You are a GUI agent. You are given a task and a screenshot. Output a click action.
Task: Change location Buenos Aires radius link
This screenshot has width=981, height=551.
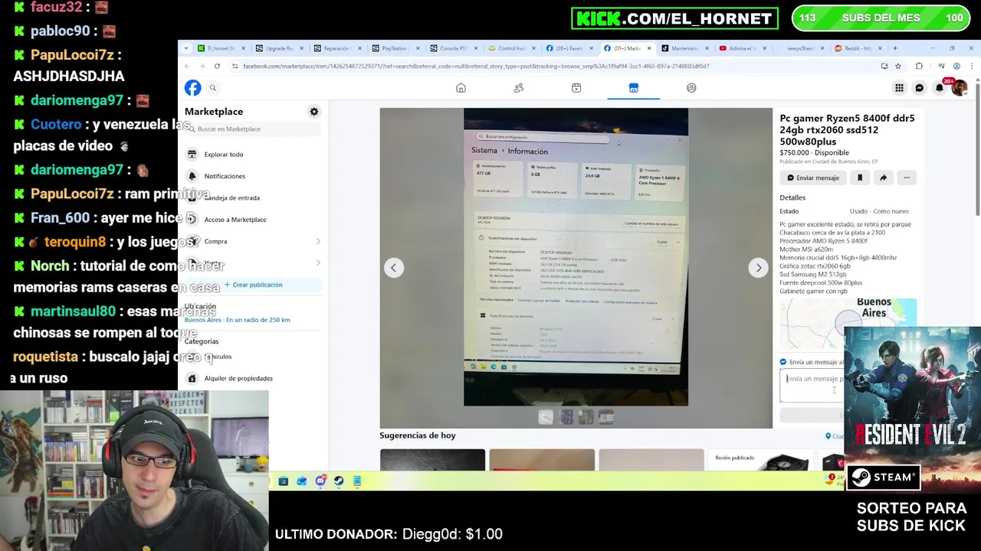(x=238, y=320)
